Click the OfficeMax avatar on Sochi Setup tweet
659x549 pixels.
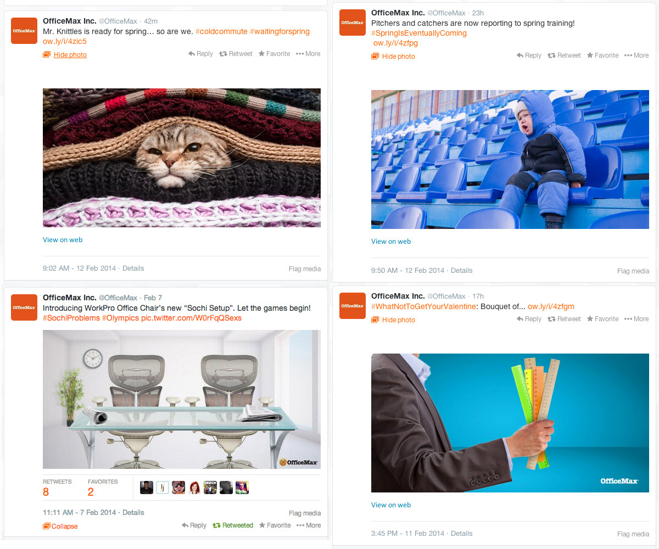pyautogui.click(x=24, y=307)
